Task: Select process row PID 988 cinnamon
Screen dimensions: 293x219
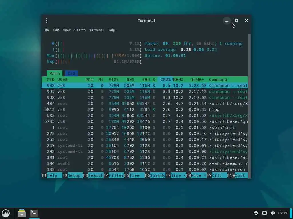Action: pos(145,86)
